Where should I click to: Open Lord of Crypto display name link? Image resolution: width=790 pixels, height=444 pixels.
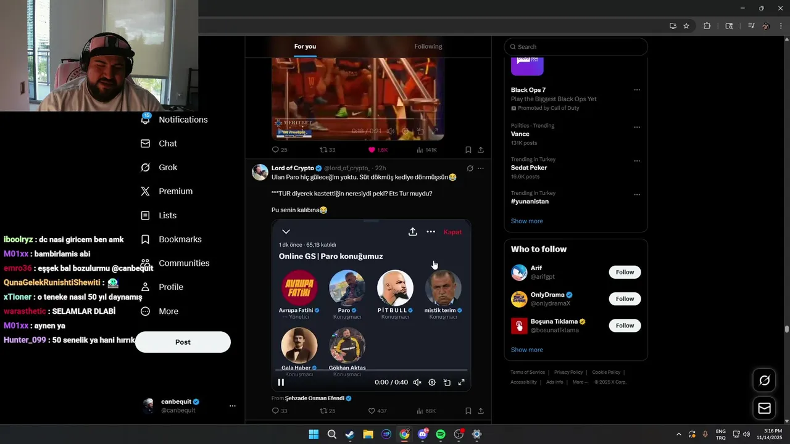click(293, 168)
